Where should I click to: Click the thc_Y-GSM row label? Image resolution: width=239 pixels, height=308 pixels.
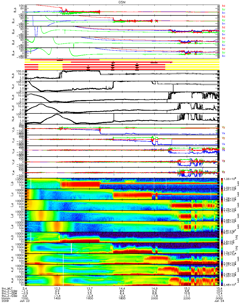[x=10, y=294]
